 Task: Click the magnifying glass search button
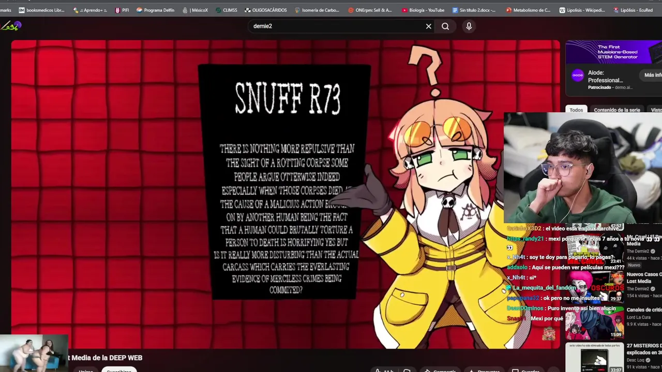coord(445,26)
